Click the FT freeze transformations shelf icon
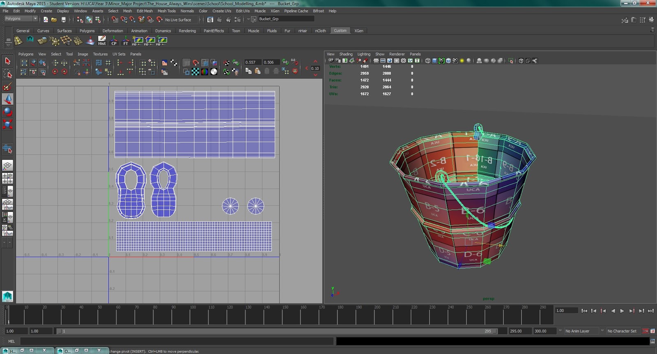Screen dimensions: 657x354 126,40
